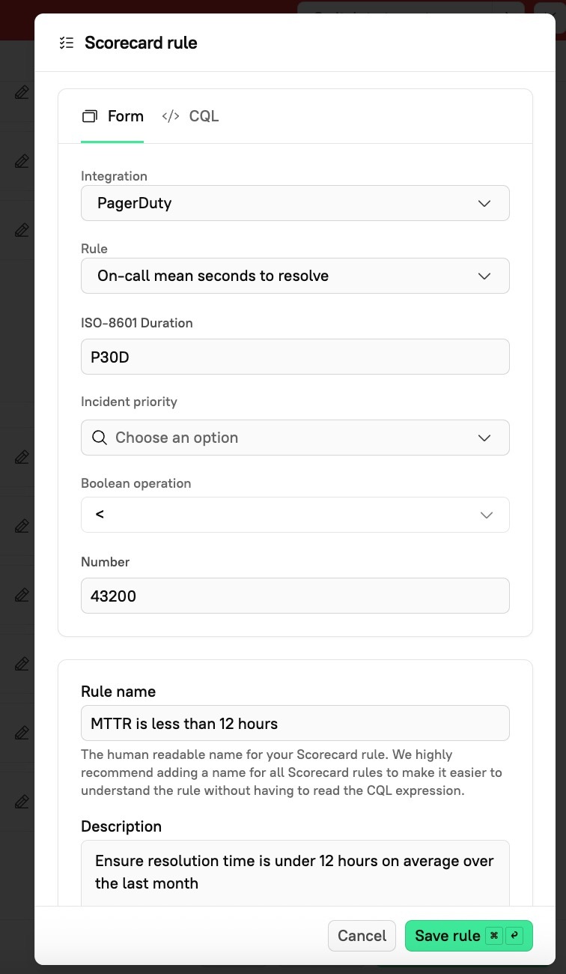
Task: Open the Incident priority 'Choose an option' dropdown
Action: point(295,438)
